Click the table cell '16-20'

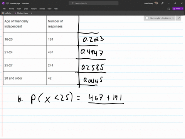point(25,39)
